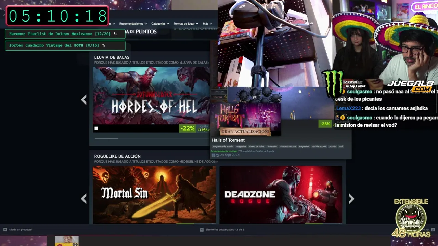438x246 pixels.
Task: Select the Roguelike de acción tag in popup
Action: 223,147
